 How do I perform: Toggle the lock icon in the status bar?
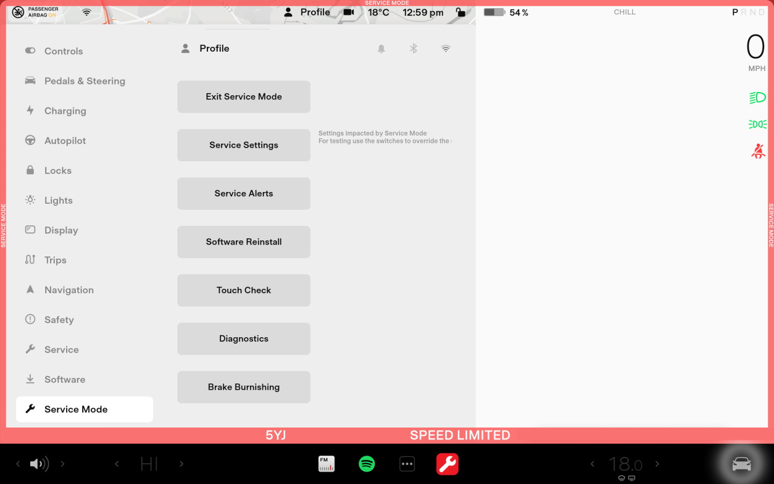pos(460,12)
